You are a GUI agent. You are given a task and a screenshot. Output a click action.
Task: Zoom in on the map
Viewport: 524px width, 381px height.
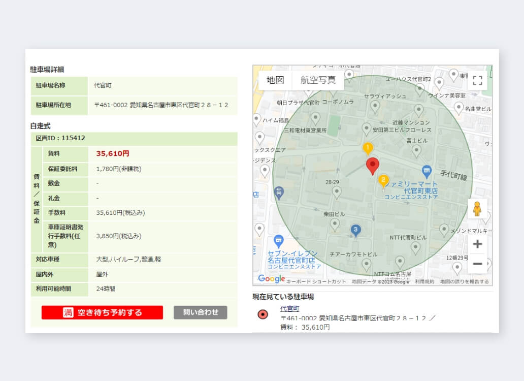coord(477,244)
